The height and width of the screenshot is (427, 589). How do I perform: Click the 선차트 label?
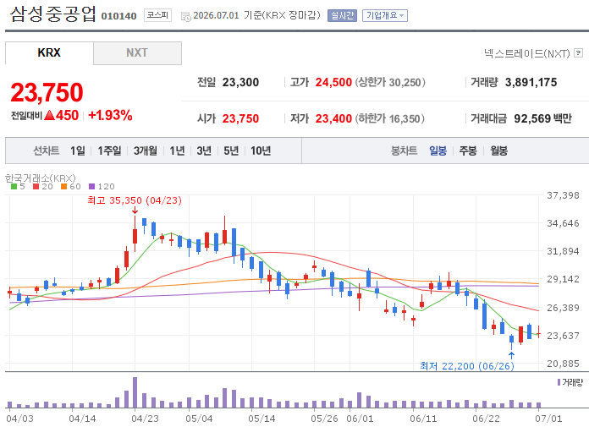point(47,151)
